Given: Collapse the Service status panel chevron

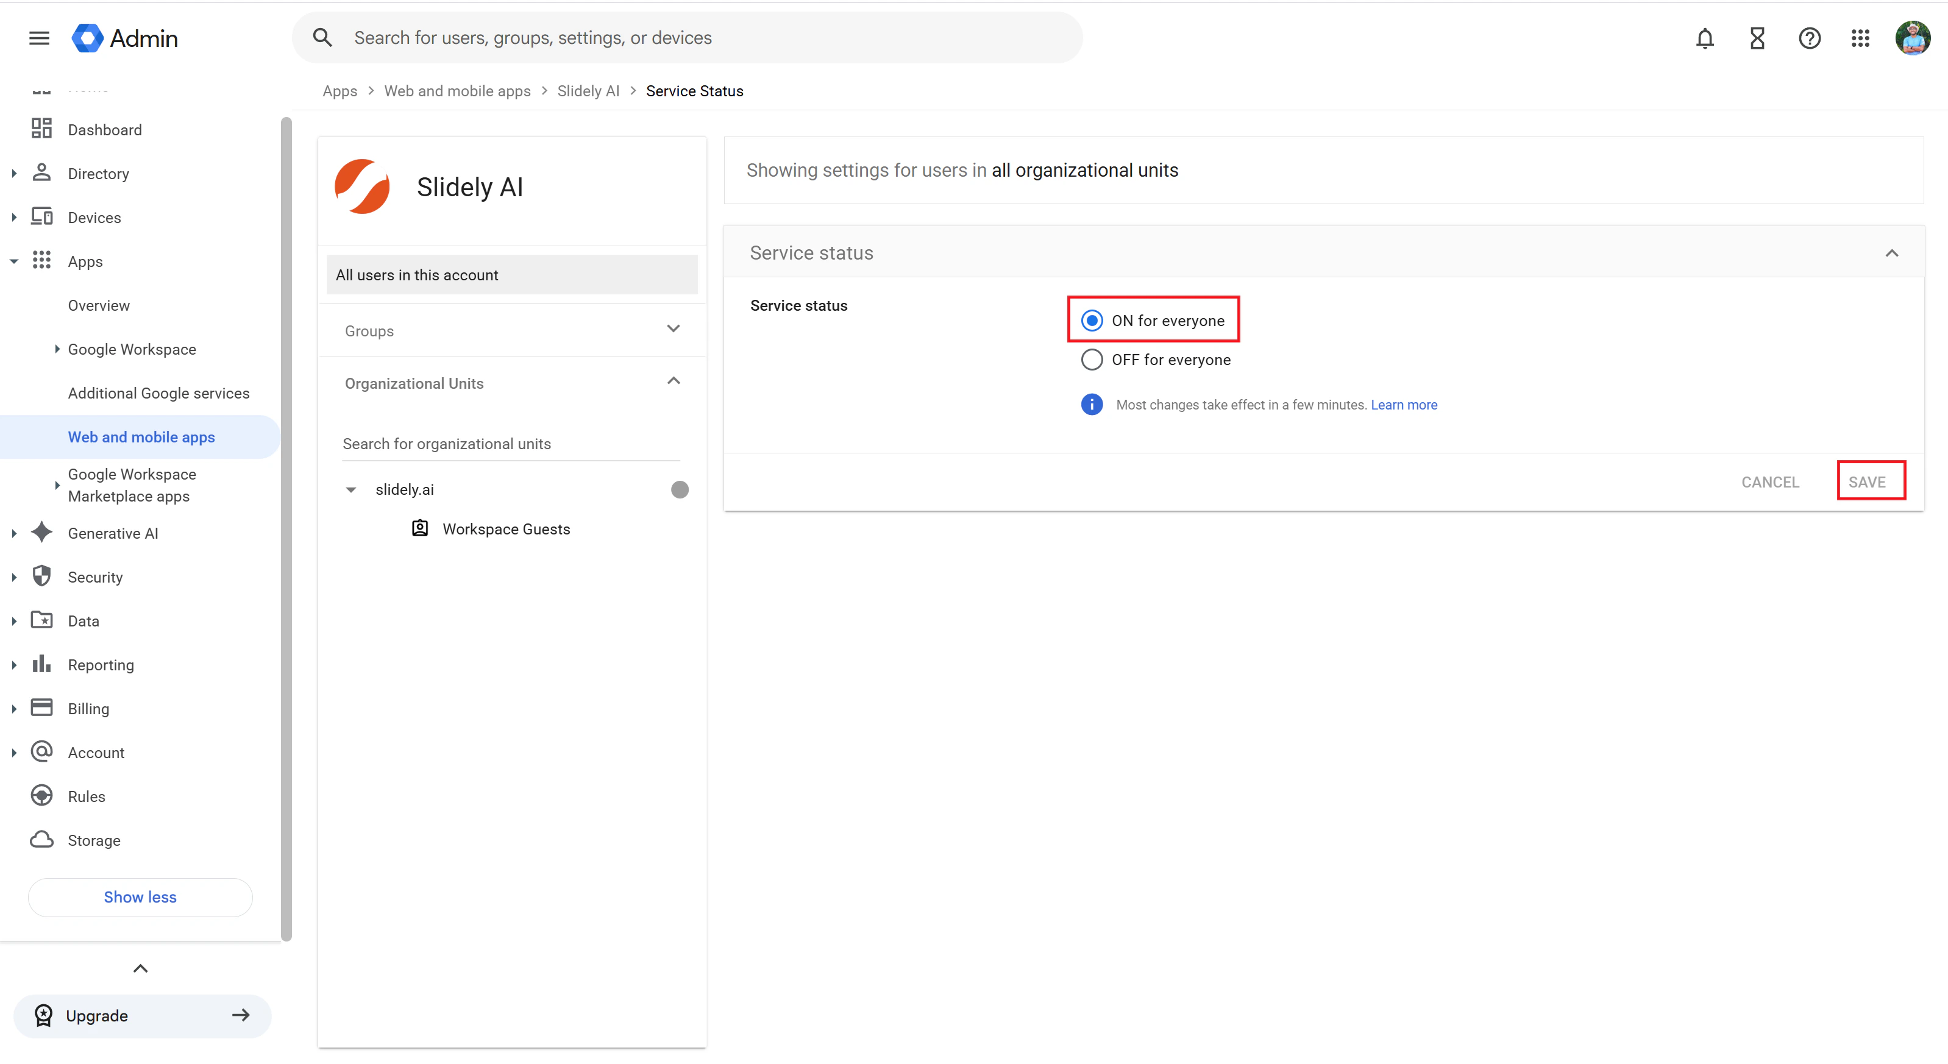Looking at the screenshot, I should coord(1891,252).
